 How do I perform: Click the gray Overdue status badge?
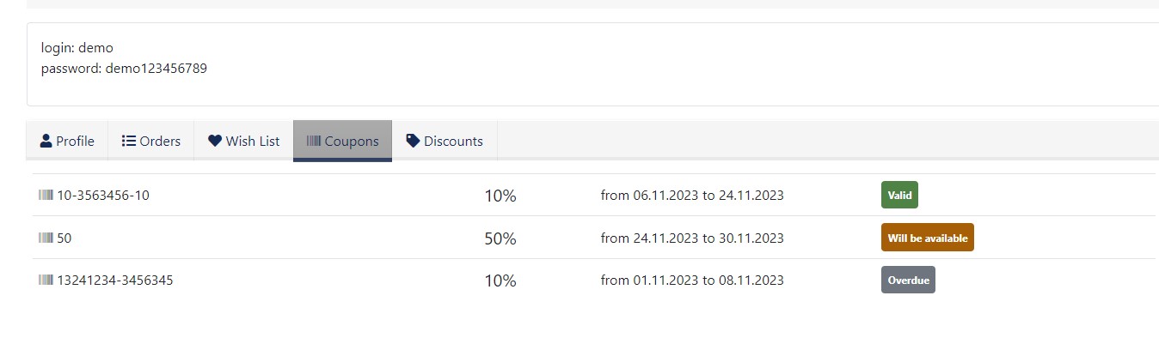[x=908, y=280]
